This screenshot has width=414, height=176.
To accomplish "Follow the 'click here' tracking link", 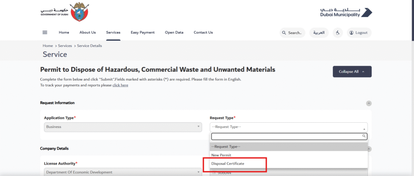I will coord(120,85).
